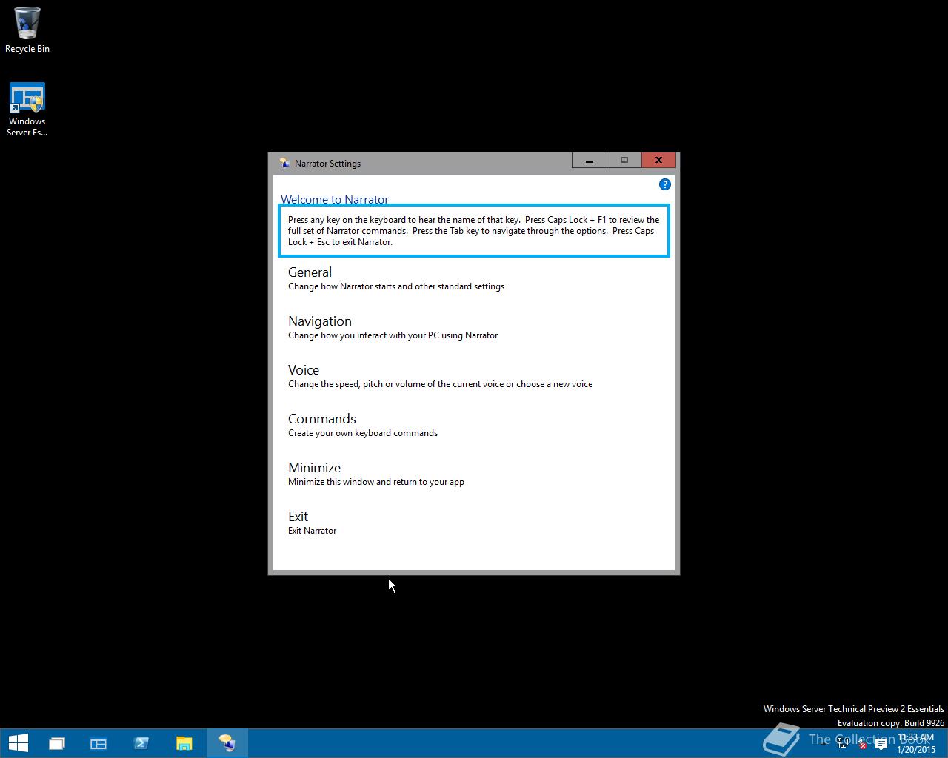Click the 'Press any key on the keyboard' instructions

pyautogui.click(x=474, y=231)
